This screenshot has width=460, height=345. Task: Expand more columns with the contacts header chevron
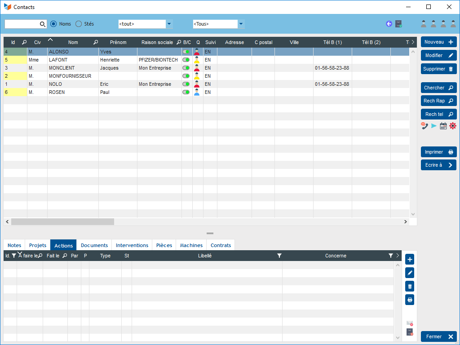[413, 42]
